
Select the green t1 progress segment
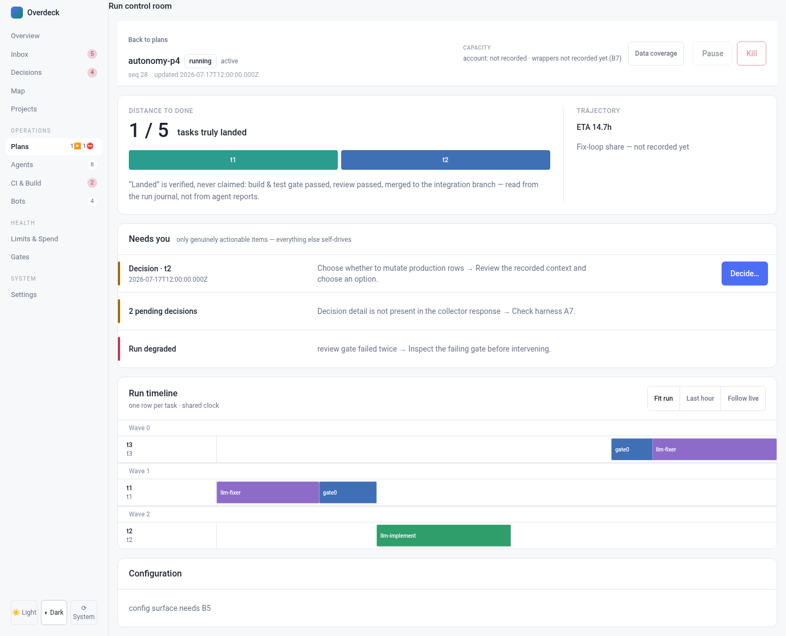pyautogui.click(x=233, y=160)
